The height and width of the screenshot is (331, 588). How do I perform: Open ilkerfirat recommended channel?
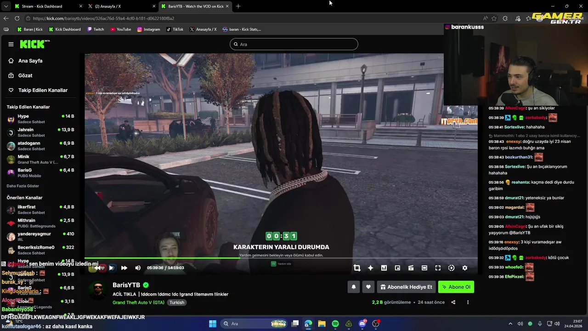click(40, 210)
